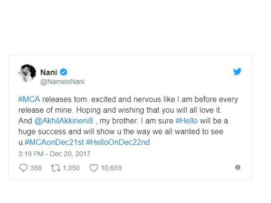271x203 pixels.
Task: Like the tweet with the heart icon
Action: (93, 168)
